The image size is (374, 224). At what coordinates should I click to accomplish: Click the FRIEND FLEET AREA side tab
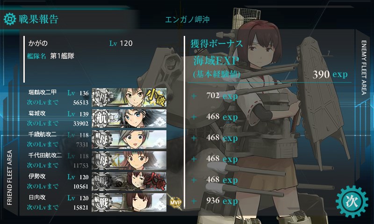click(x=9, y=178)
